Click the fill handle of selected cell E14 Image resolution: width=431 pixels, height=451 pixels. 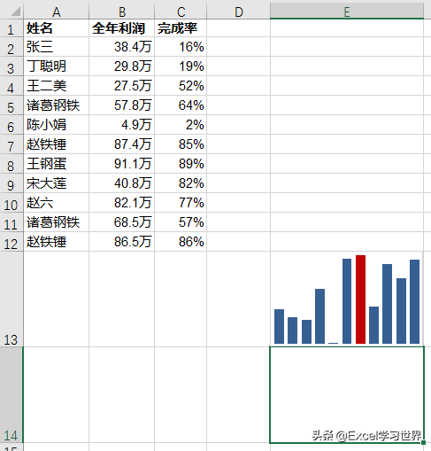coord(423,442)
